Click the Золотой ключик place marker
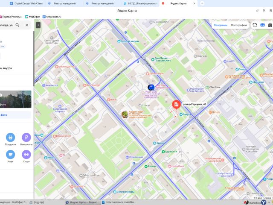Image resolution: width=273 pixels, height=205 pixels. click(119, 41)
